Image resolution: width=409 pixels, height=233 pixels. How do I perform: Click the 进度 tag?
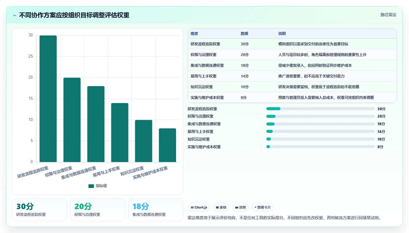click(240, 207)
